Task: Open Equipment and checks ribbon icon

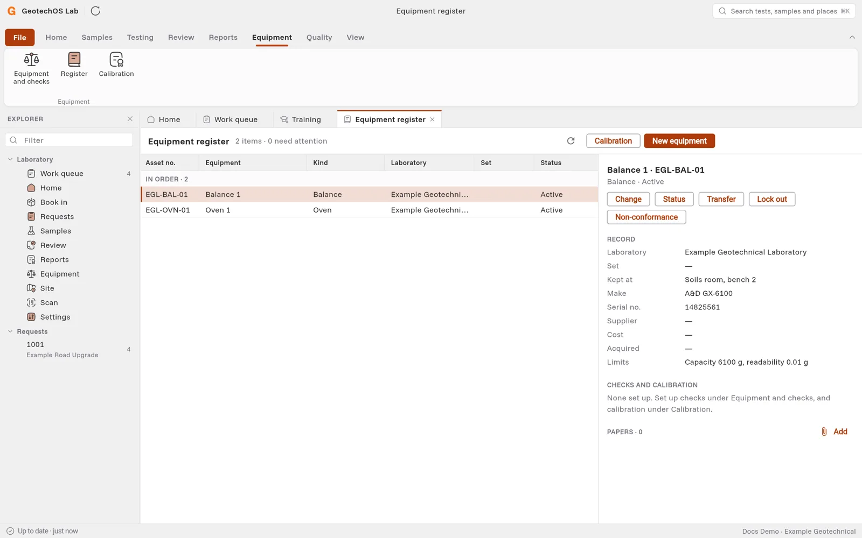Action: point(31,68)
